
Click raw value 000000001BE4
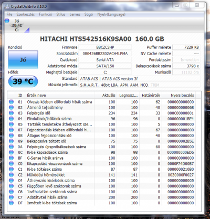pos(181,119)
